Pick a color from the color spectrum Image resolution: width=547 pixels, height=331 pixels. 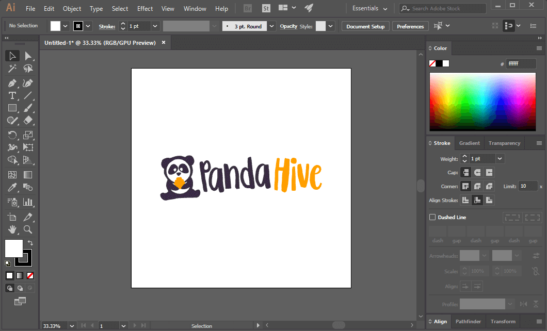coord(482,102)
